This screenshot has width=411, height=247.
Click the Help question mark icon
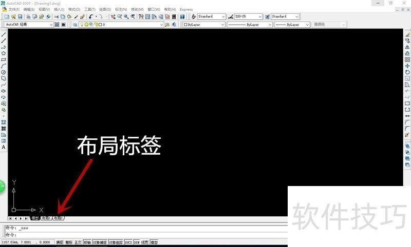tap(182, 16)
